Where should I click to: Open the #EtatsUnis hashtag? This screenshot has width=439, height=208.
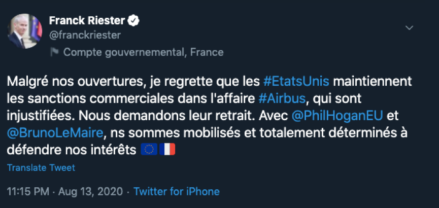pos(297,81)
